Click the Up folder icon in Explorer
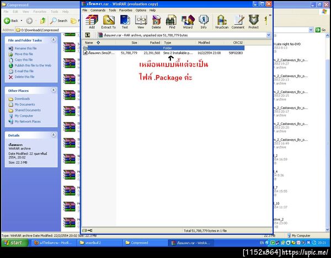This screenshot has width=331, height=258. click(x=43, y=20)
